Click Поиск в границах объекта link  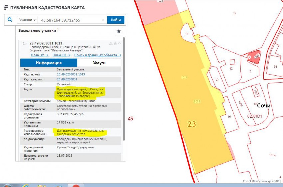tap(97, 55)
